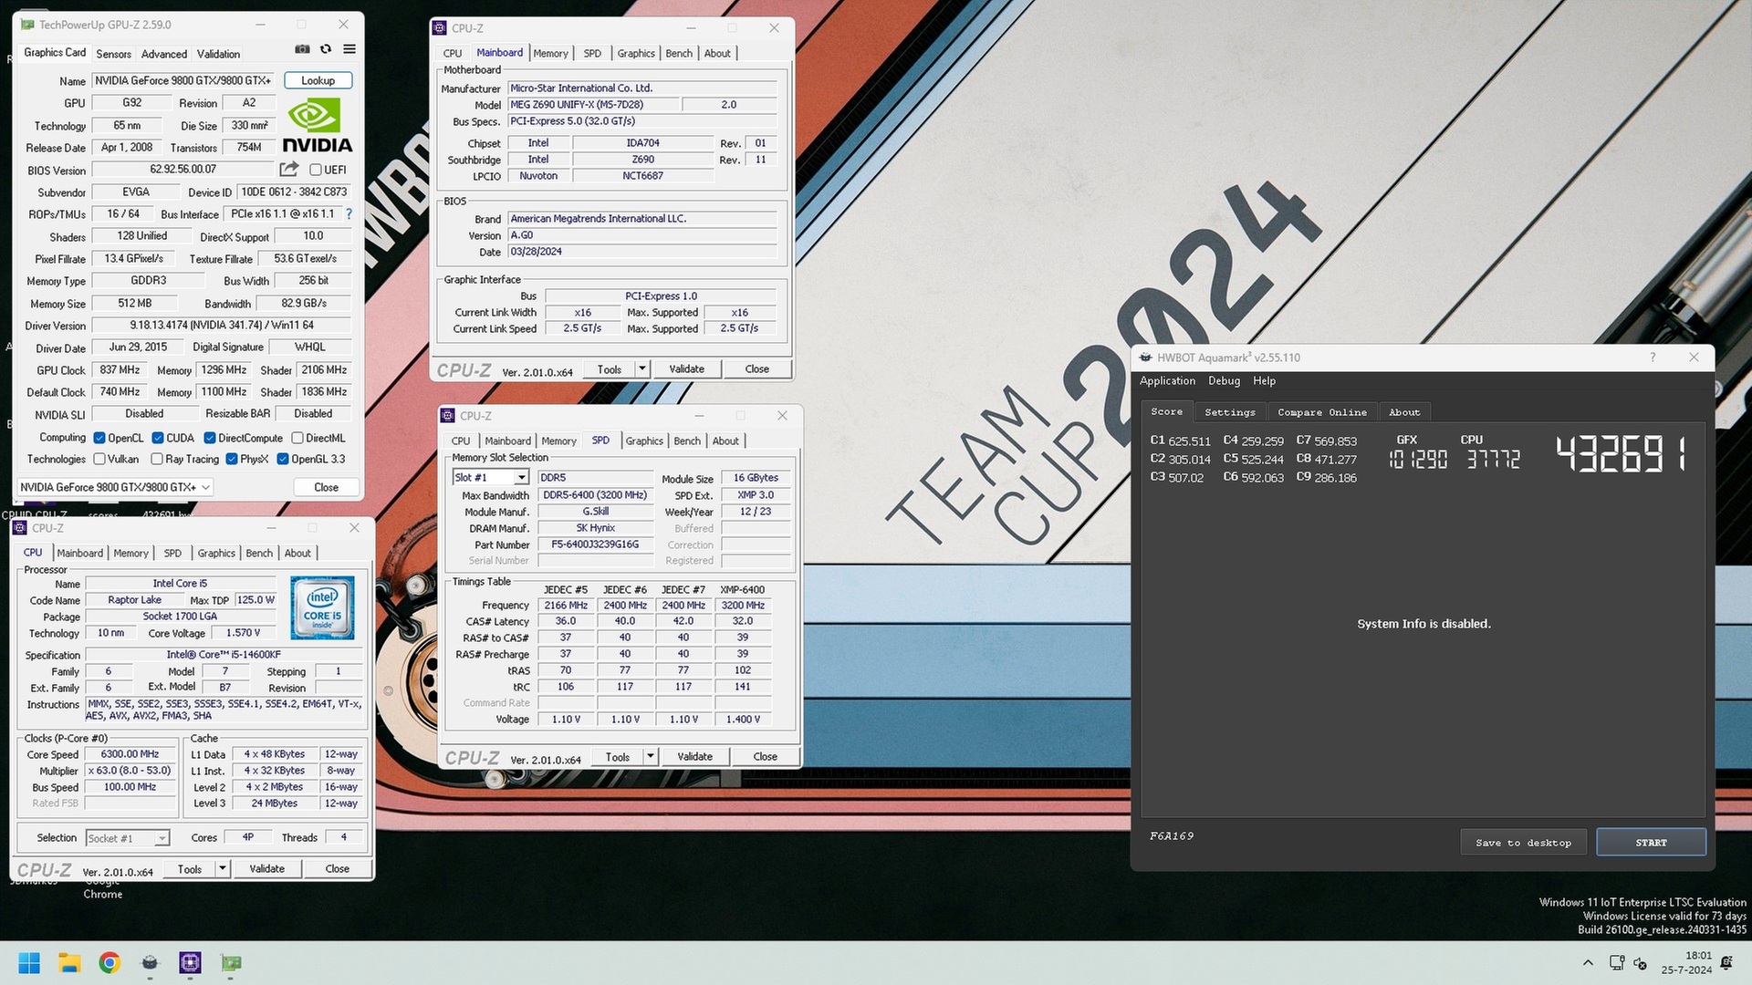The image size is (1752, 985).
Task: Open the Aquamark About tab
Action: (1404, 412)
